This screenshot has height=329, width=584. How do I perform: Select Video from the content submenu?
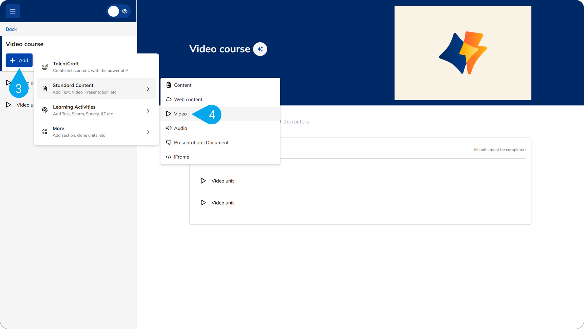(180, 114)
